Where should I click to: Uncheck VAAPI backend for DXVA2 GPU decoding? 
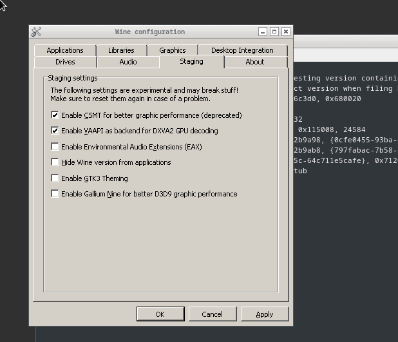[55, 131]
